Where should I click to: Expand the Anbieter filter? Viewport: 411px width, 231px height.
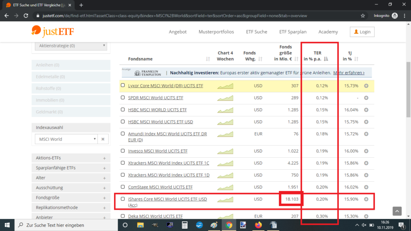(71, 217)
